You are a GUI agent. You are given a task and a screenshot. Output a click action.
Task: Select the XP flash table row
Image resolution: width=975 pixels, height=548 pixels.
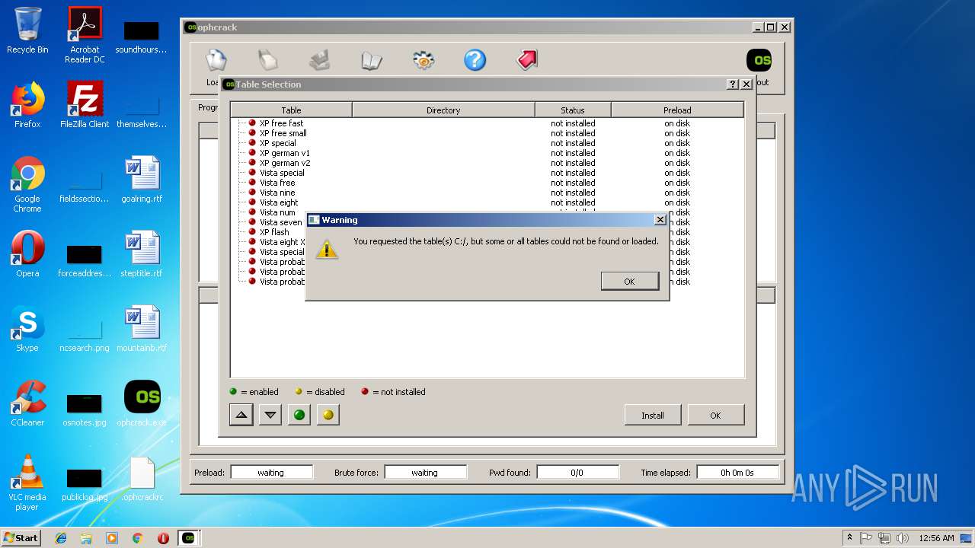pos(274,232)
